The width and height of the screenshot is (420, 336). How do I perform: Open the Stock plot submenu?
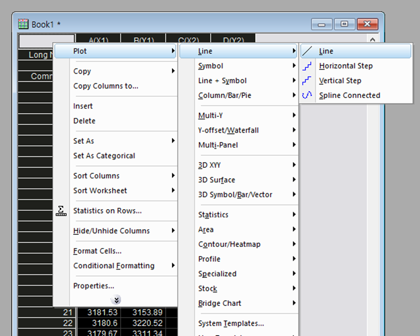(239, 288)
